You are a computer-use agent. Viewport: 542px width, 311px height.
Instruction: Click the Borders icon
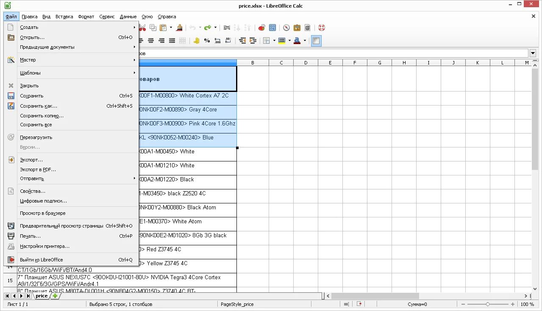click(267, 41)
